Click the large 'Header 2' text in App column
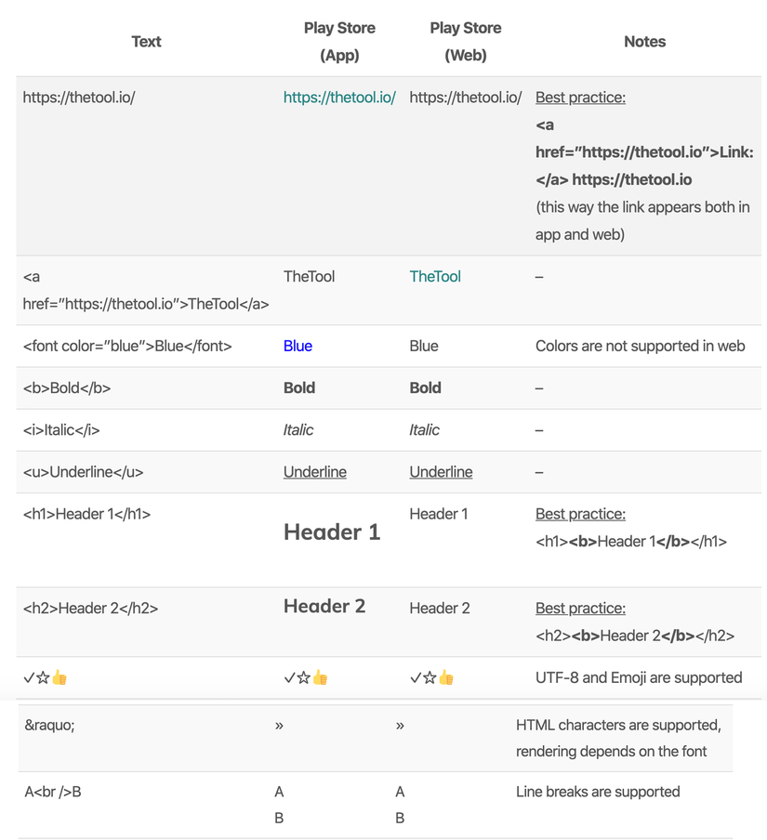 (324, 606)
